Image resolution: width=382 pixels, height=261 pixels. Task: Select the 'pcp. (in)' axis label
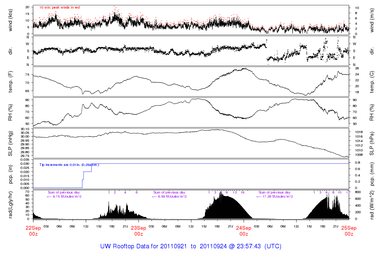pyautogui.click(x=10, y=174)
